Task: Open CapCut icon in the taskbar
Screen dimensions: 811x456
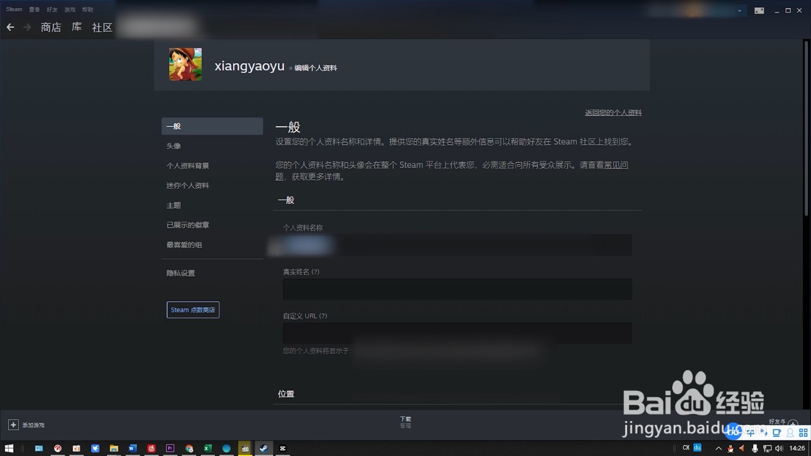Action: coord(283,448)
